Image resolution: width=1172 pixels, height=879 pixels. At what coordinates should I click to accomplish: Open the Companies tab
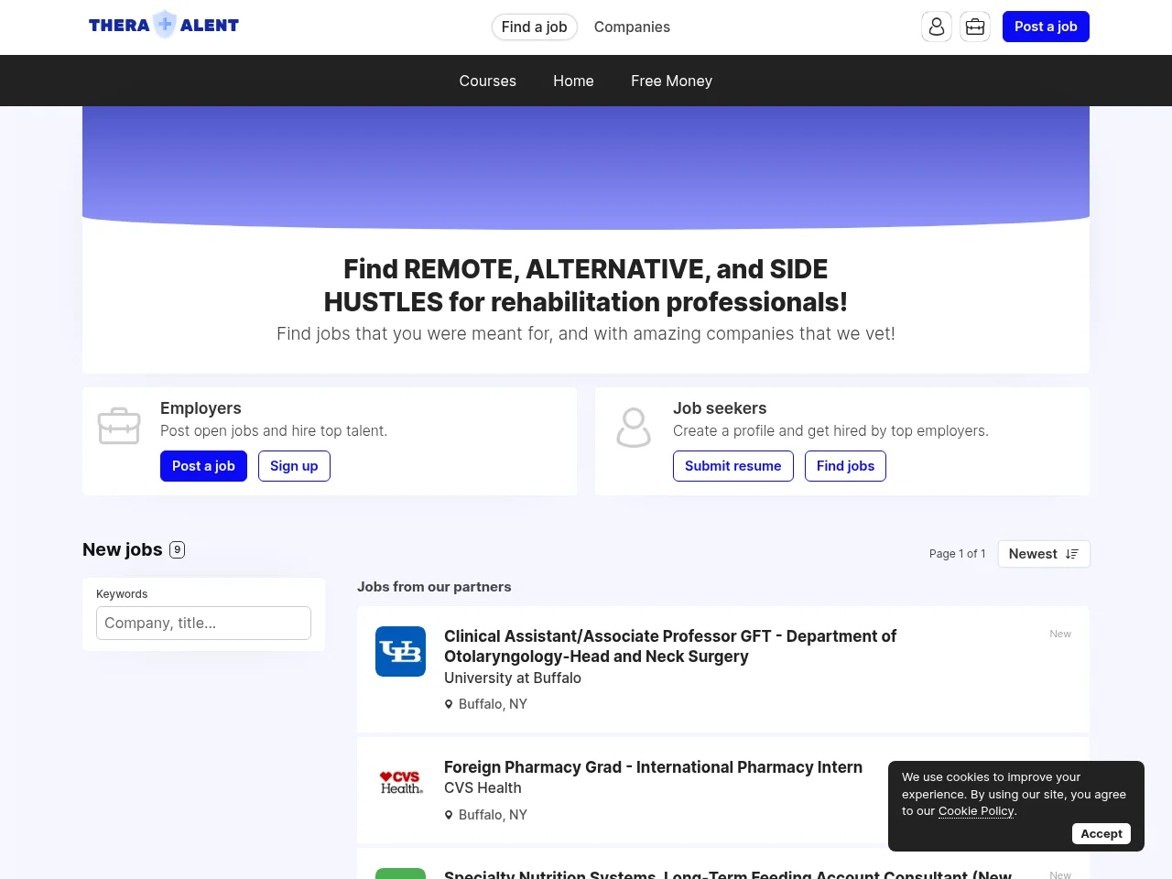(x=632, y=27)
